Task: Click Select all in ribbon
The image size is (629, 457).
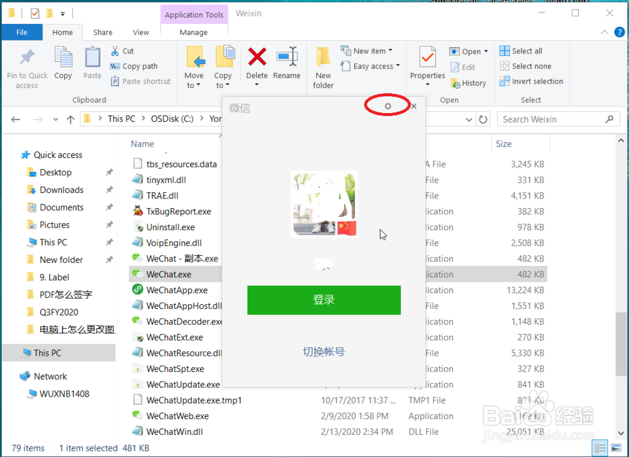Action: [521, 51]
